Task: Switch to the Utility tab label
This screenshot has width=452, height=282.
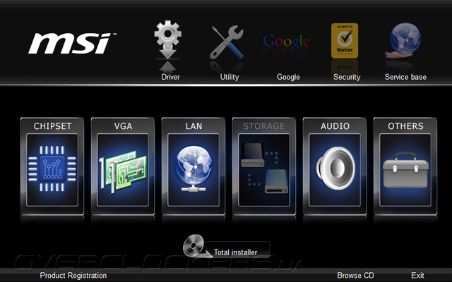Action: tap(230, 77)
